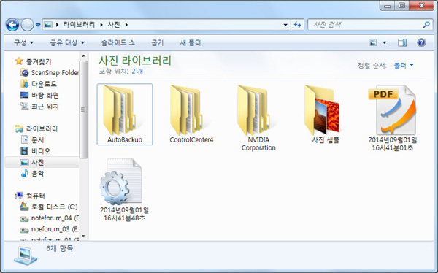438x273 pixels.
Task: Select the 사진 샘플 folder
Action: tap(326, 115)
